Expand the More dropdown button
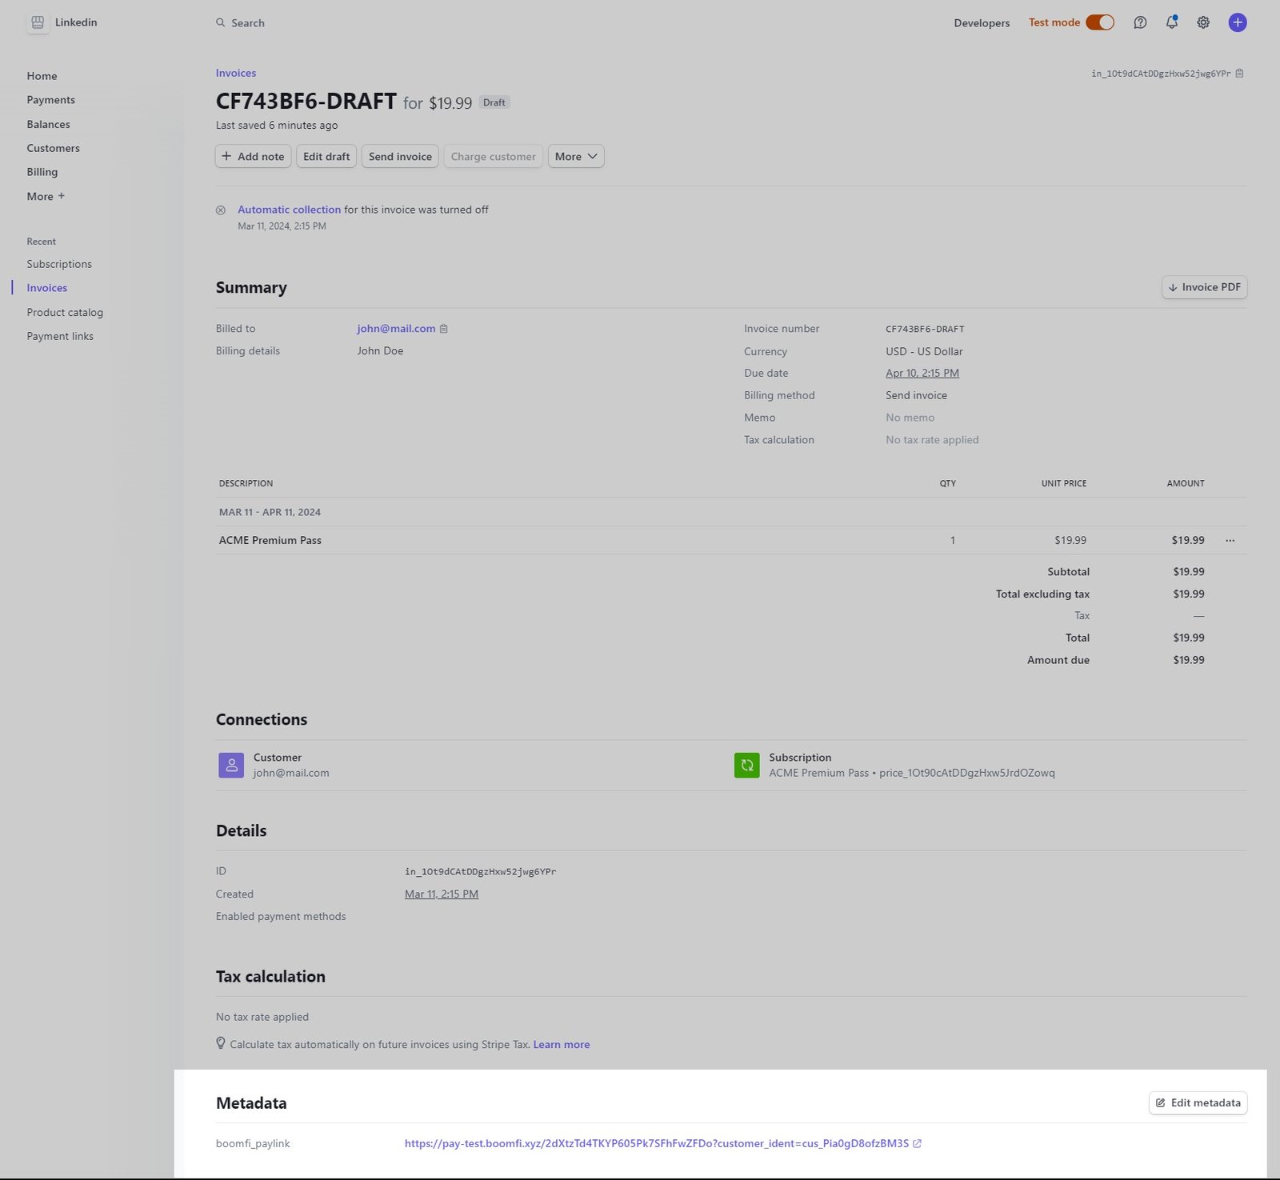 (x=576, y=157)
